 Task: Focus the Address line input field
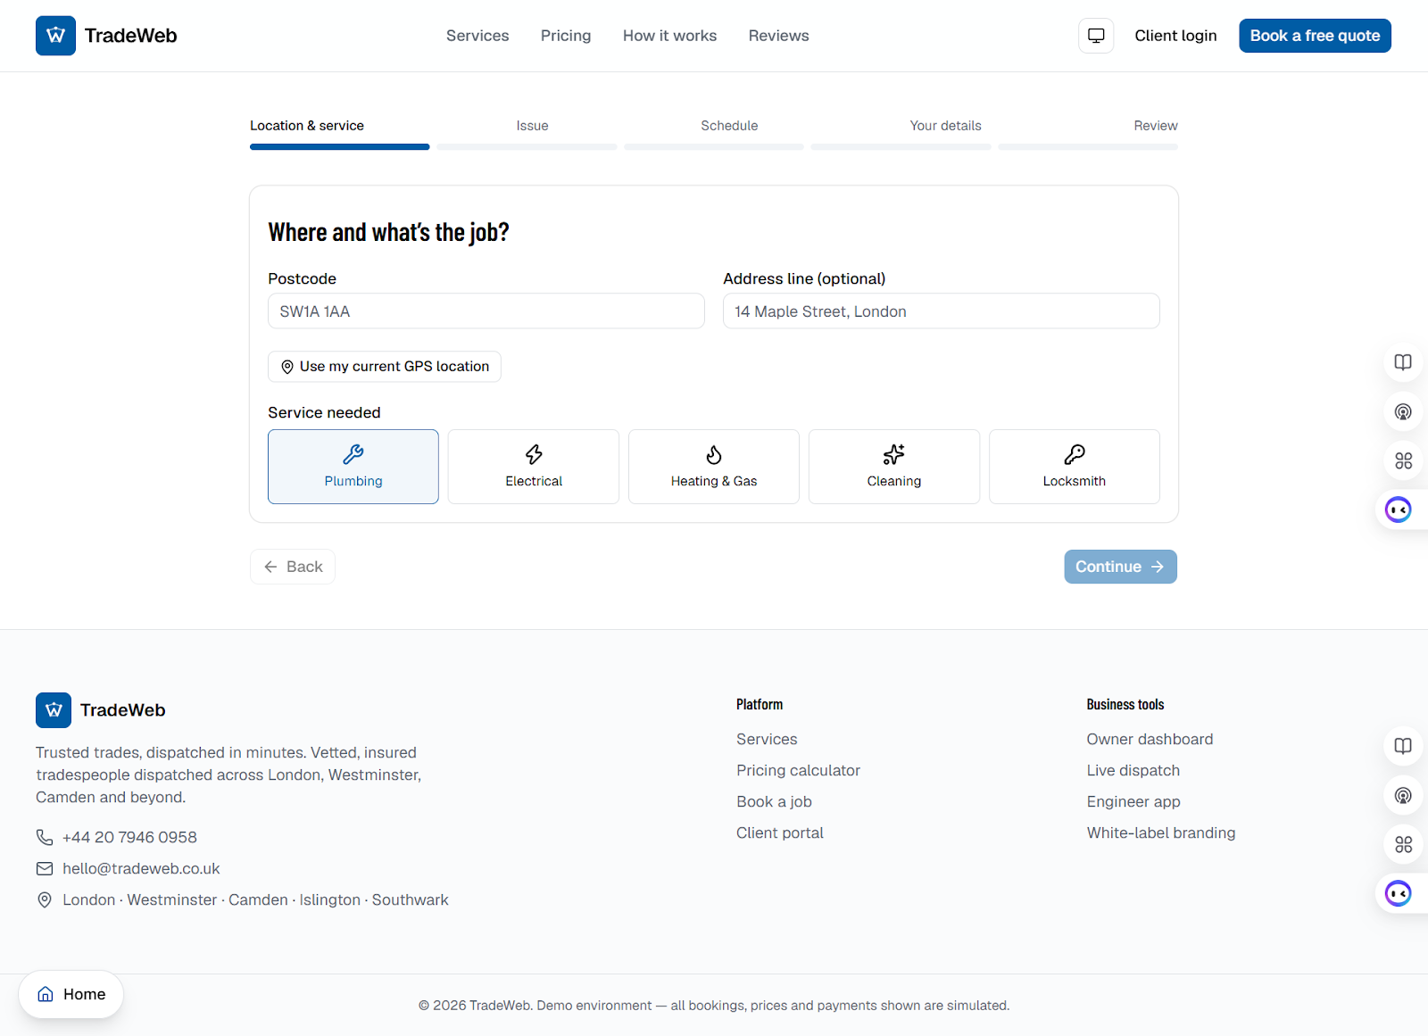[942, 311]
